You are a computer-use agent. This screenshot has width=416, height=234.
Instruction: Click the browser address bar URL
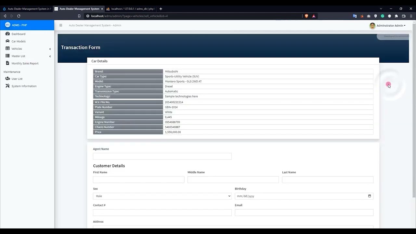[x=129, y=16]
